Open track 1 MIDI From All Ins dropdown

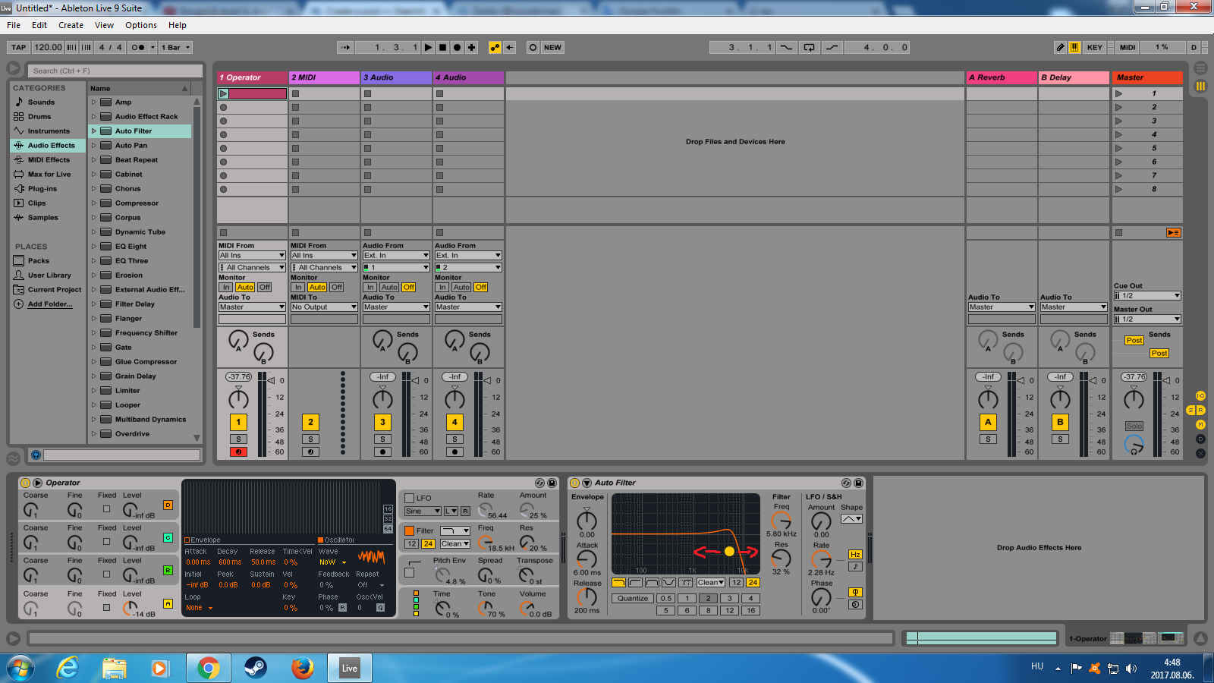coord(252,255)
